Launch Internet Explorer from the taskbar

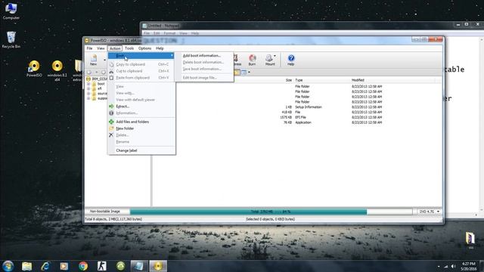pyautogui.click(x=45, y=266)
